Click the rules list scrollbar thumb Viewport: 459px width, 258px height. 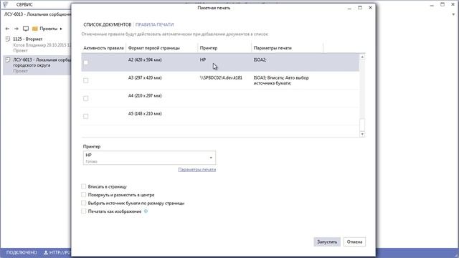click(362, 125)
